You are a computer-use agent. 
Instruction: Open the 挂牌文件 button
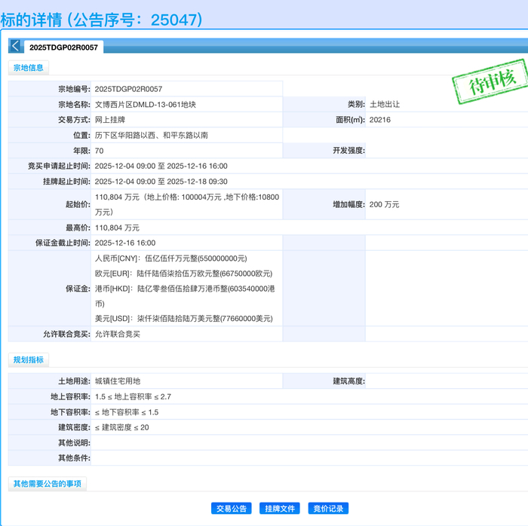click(x=279, y=509)
